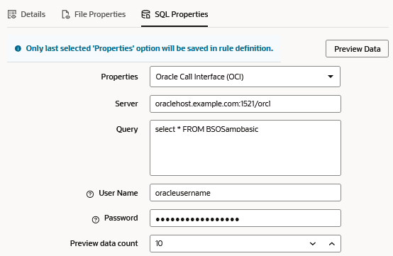Screen dimensions: 393x256
Task: Click the help icon next to User Name
Action: pos(90,194)
